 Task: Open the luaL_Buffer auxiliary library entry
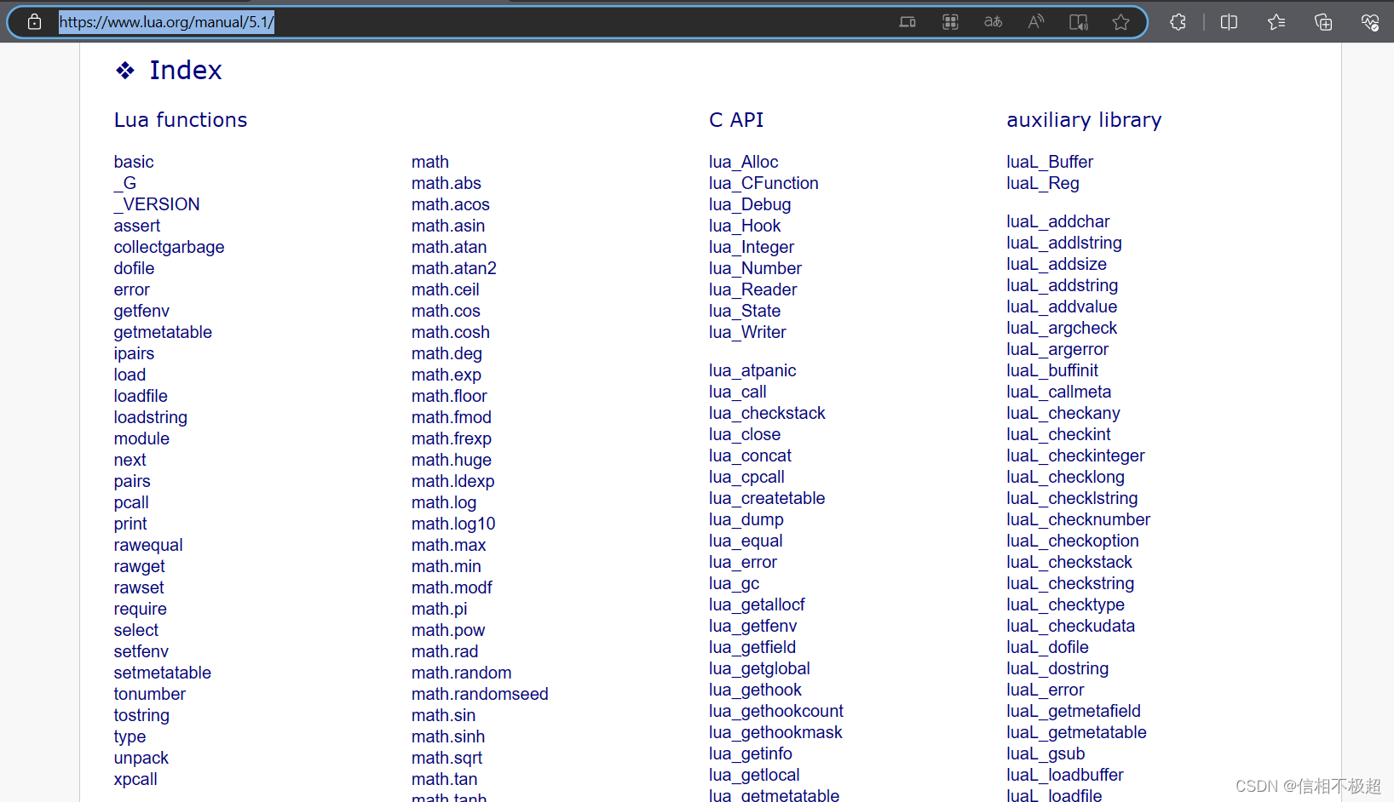pyautogui.click(x=1050, y=162)
